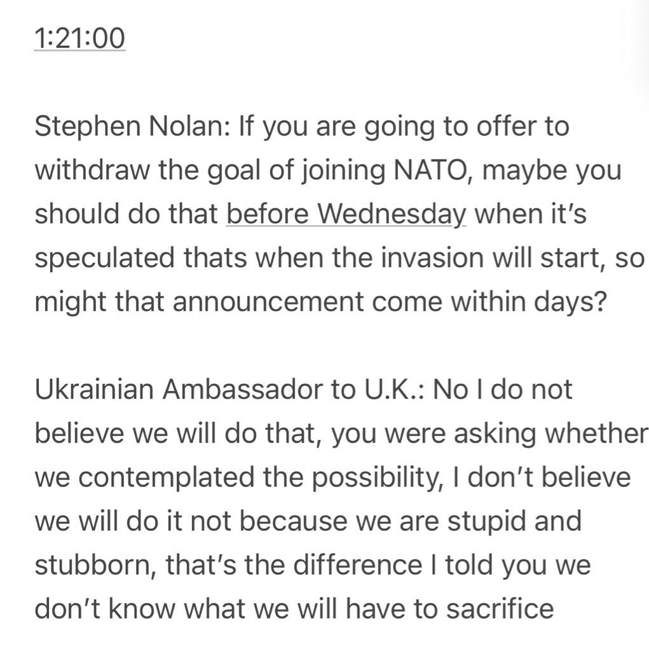Tap the word "possibility"

click(x=377, y=477)
